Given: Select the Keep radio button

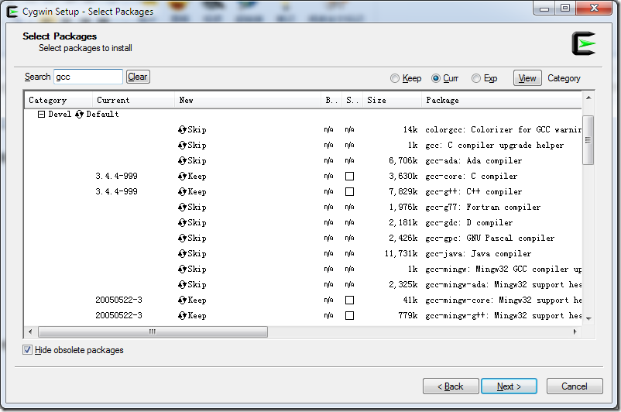Looking at the screenshot, I should point(395,78).
